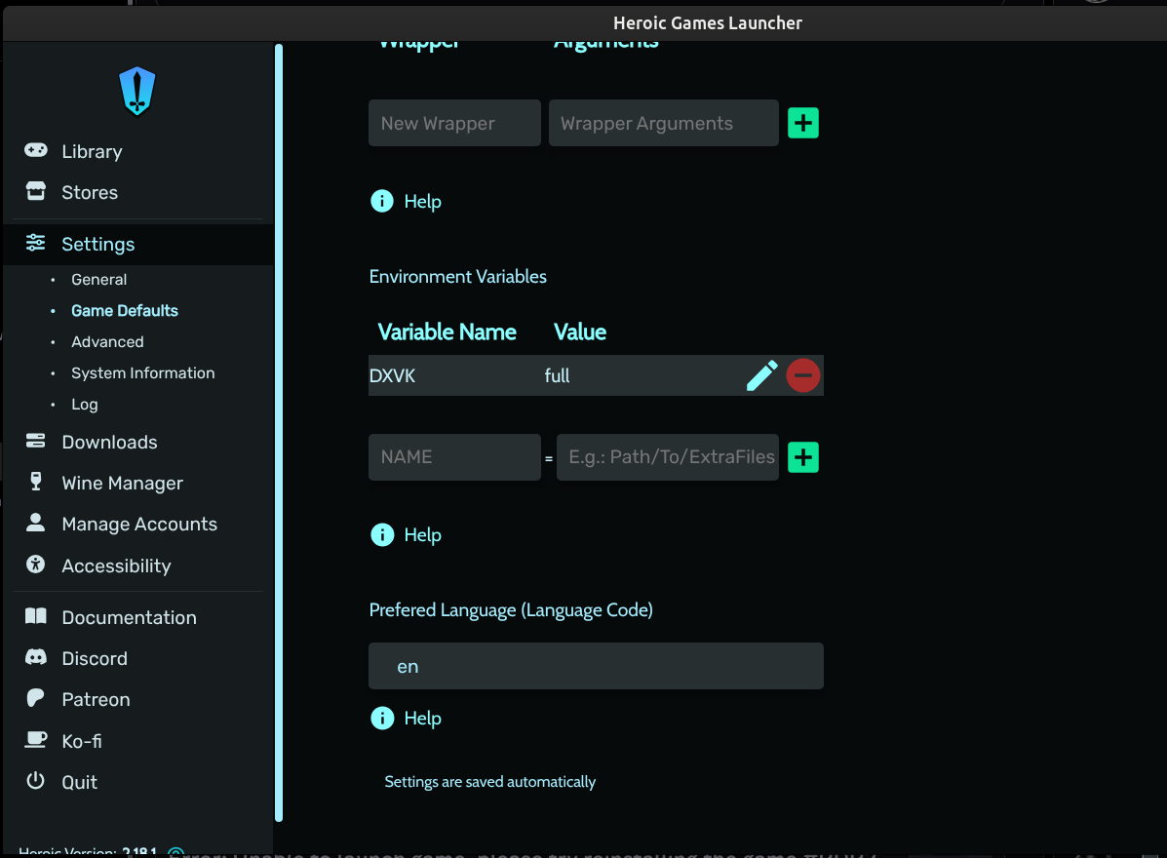Open Wine Manager

pyautogui.click(x=122, y=483)
